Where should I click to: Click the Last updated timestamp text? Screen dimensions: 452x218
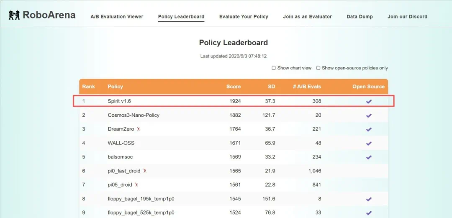[x=234, y=56]
